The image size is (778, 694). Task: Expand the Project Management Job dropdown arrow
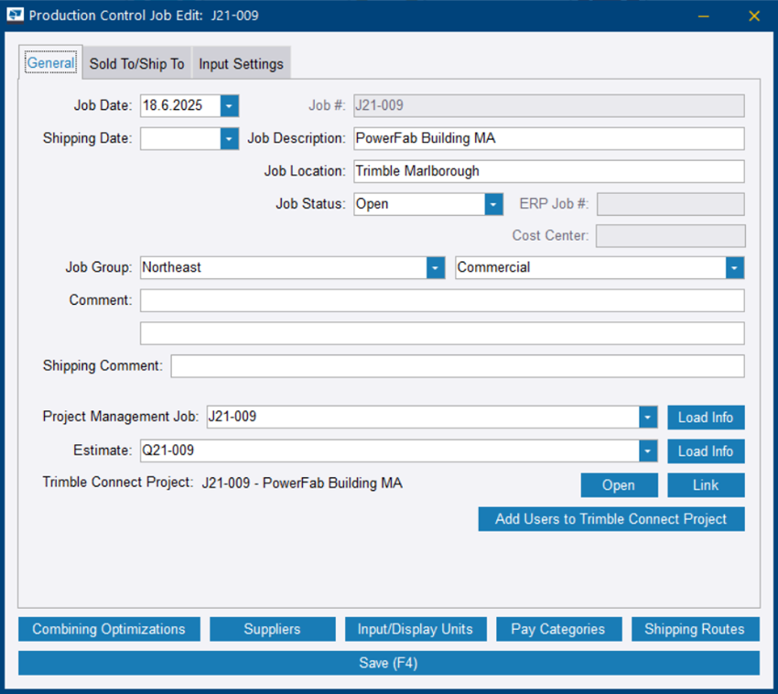click(648, 417)
